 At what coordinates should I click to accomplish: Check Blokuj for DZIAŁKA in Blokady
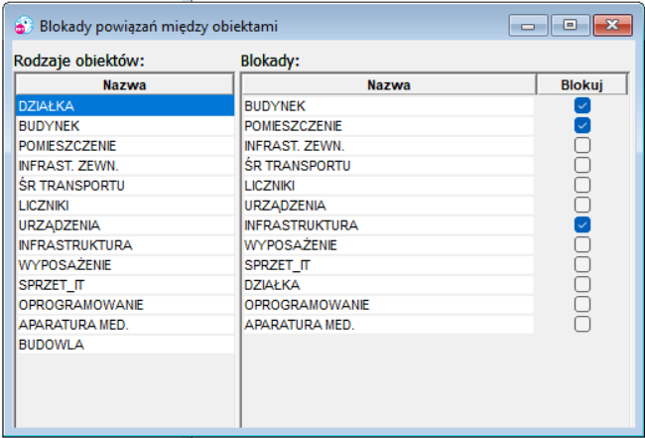[582, 284]
